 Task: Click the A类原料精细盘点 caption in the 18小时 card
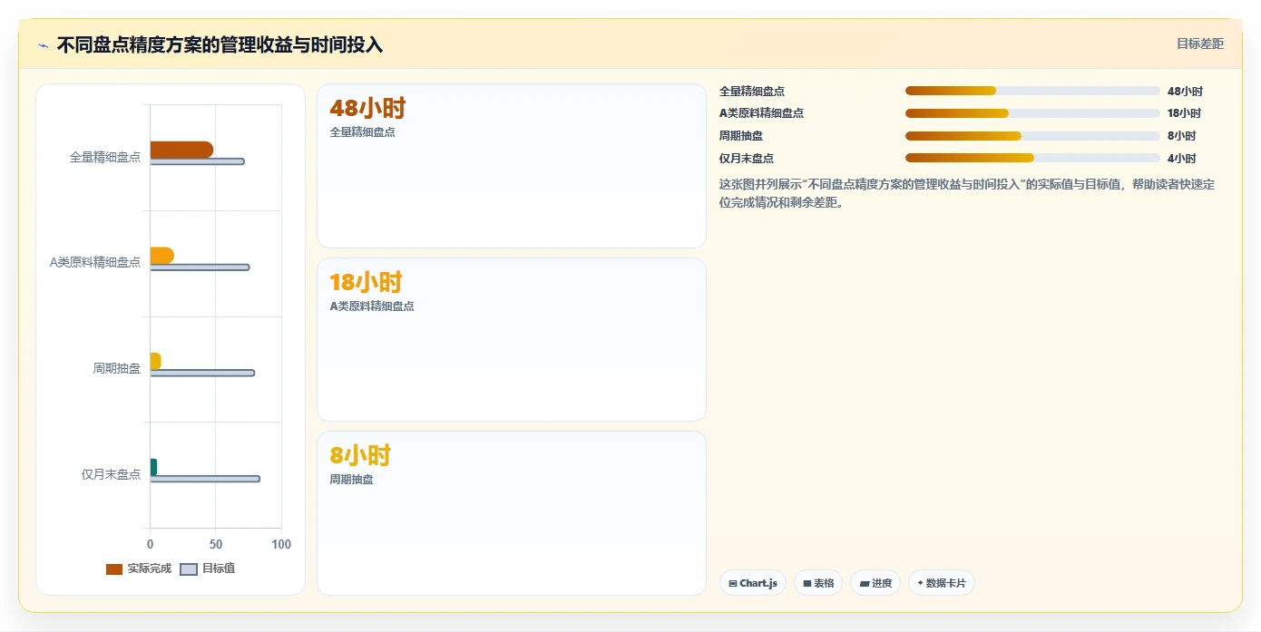(372, 306)
